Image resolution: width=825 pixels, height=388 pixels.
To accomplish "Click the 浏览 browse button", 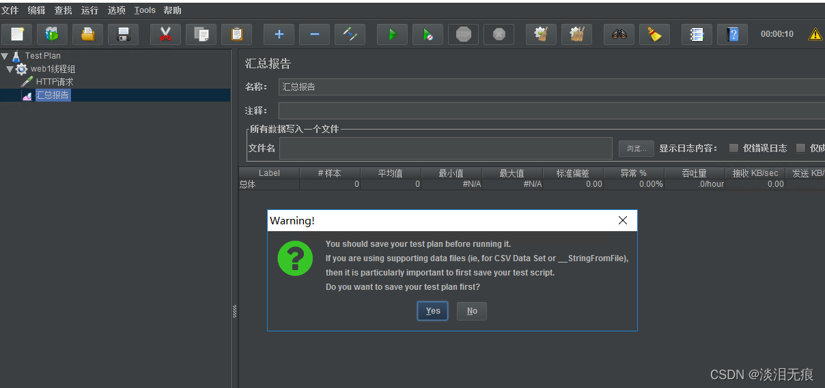I will 637,148.
